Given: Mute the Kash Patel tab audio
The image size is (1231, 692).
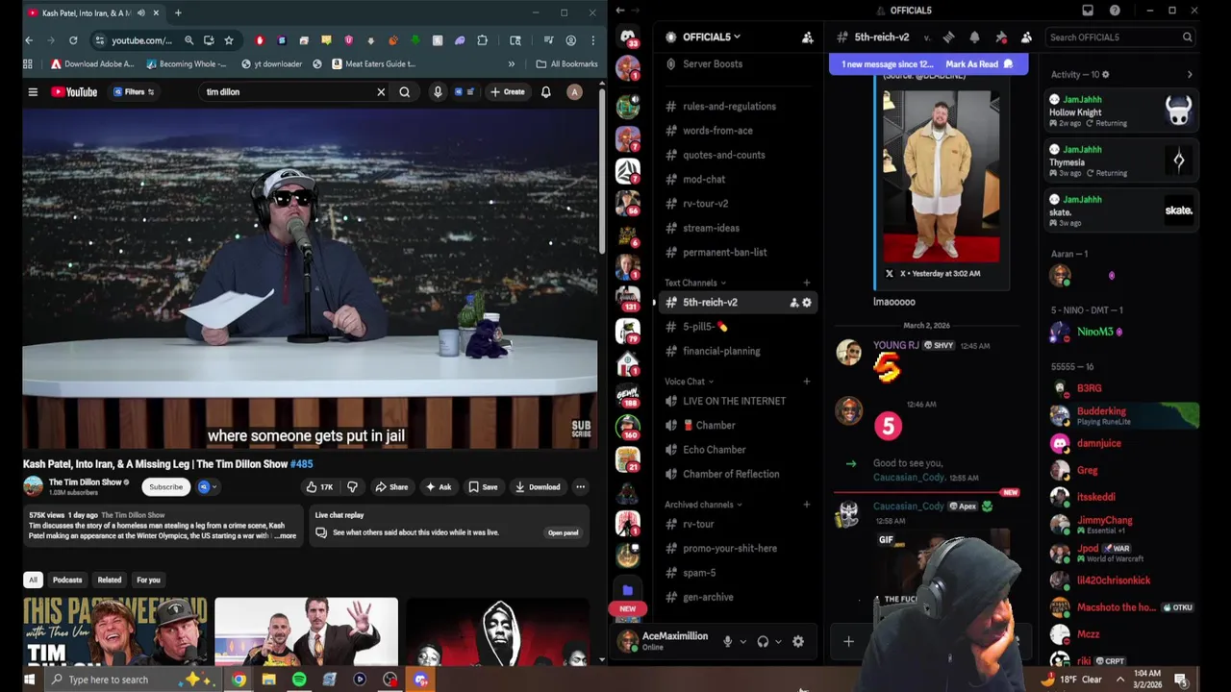Looking at the screenshot, I should pyautogui.click(x=140, y=13).
